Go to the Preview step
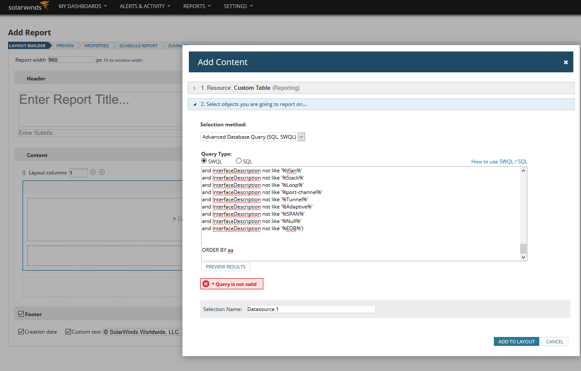The image size is (581, 371). (65, 46)
